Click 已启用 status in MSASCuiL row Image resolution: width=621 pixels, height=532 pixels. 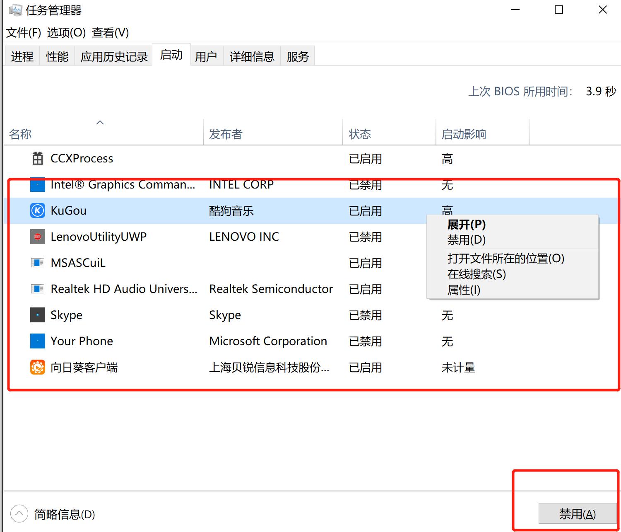point(365,263)
